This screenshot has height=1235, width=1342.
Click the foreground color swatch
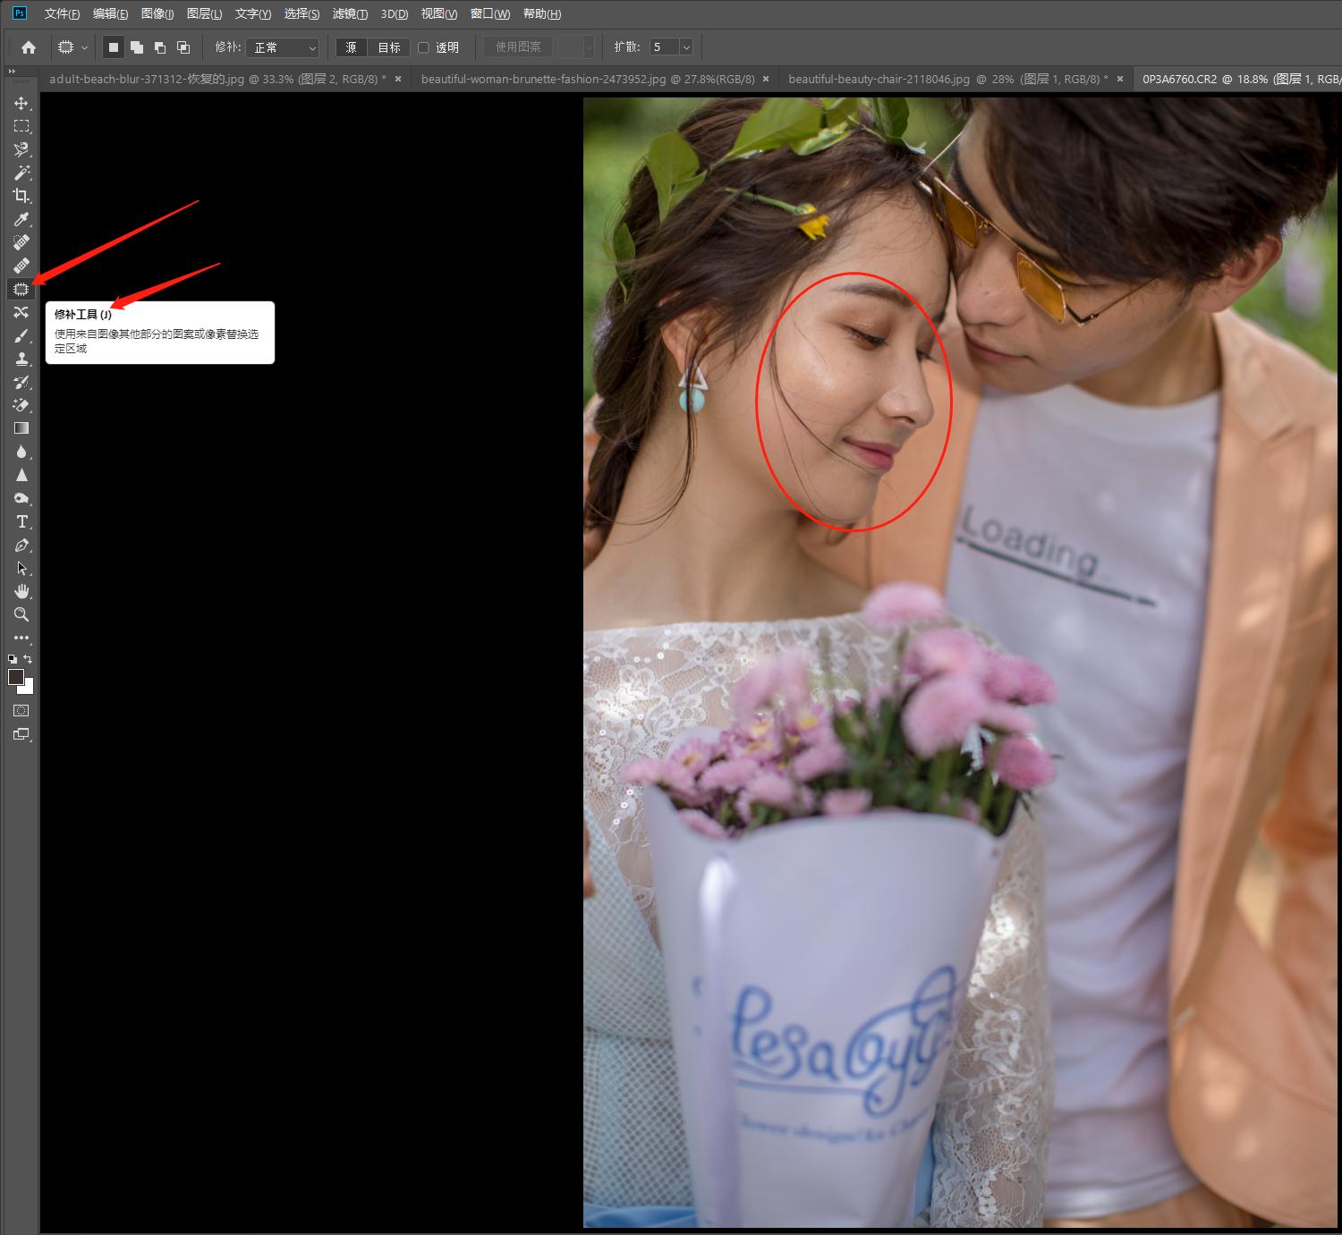coord(16,677)
